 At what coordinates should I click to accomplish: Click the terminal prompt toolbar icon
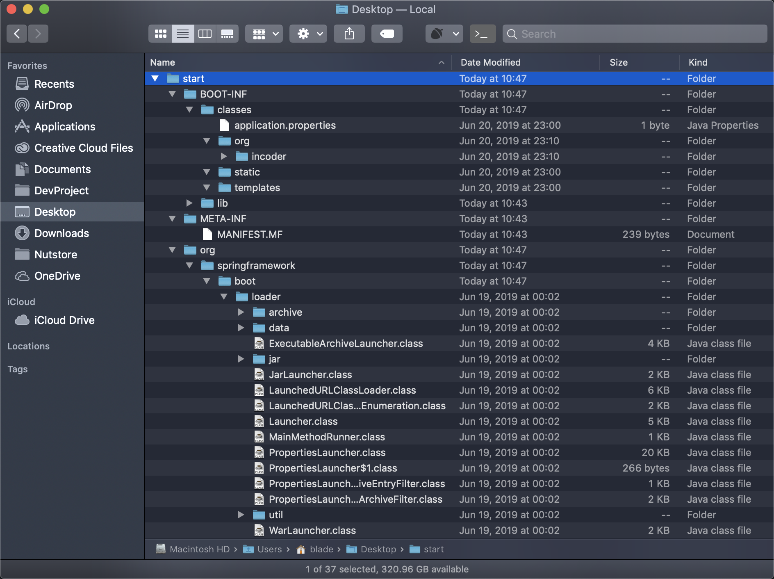(x=483, y=34)
